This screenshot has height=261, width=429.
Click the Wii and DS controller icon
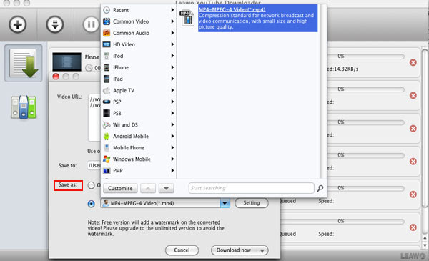click(x=107, y=124)
